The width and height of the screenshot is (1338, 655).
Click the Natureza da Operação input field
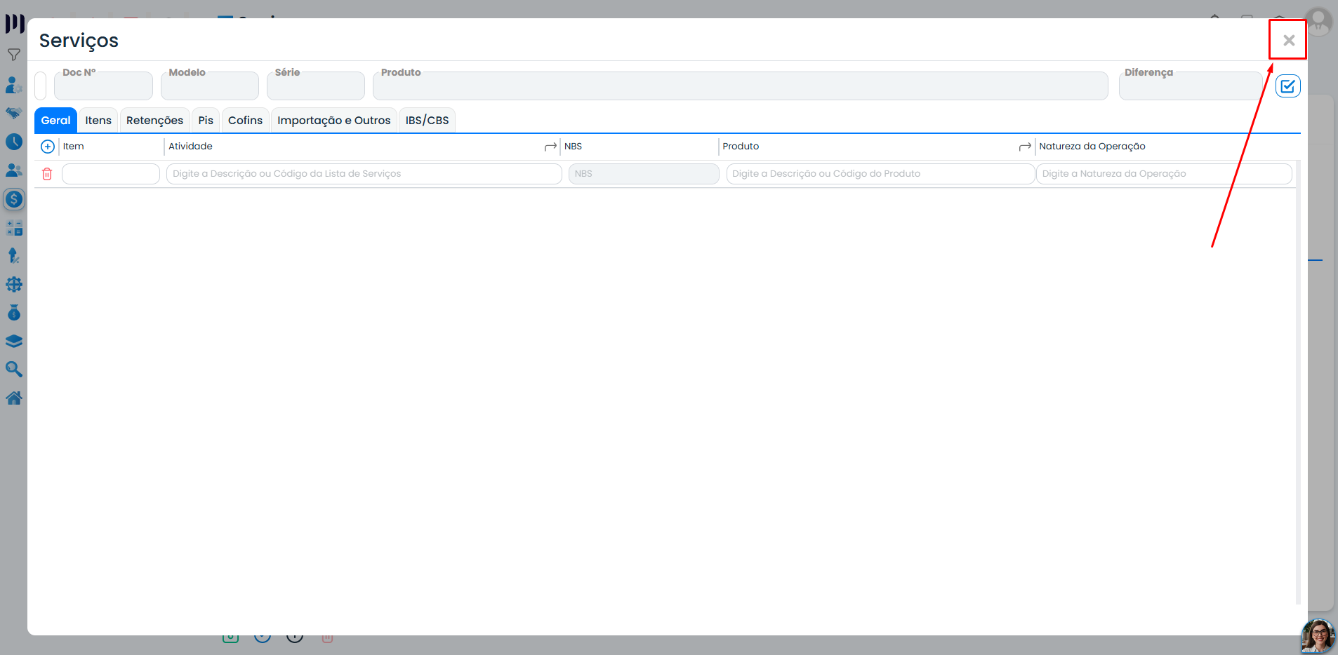(1164, 174)
